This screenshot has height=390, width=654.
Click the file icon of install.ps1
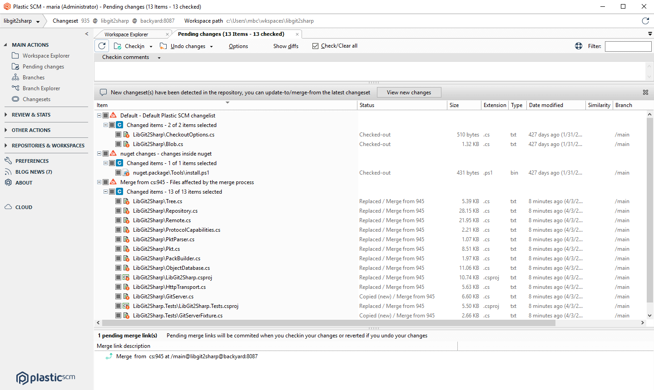127,173
